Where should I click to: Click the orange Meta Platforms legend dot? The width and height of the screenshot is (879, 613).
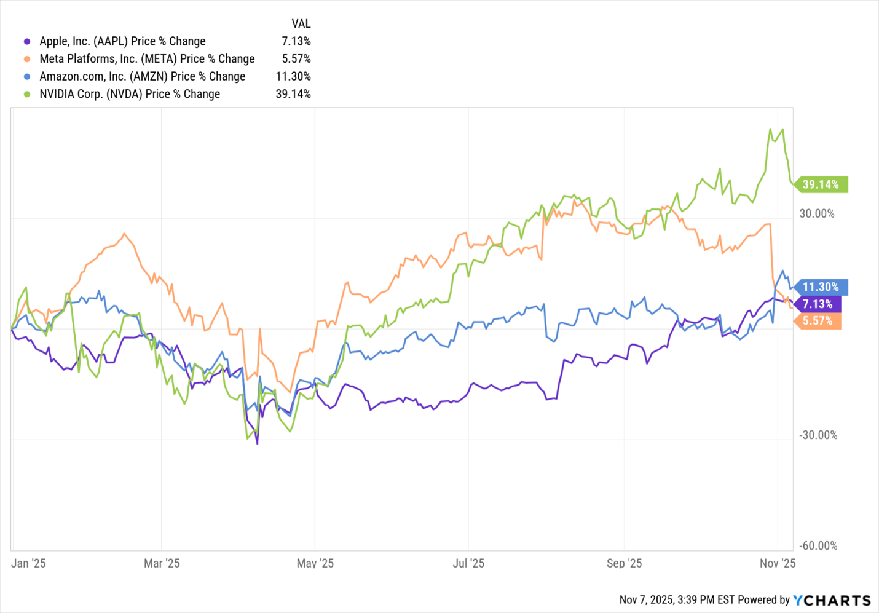point(27,59)
